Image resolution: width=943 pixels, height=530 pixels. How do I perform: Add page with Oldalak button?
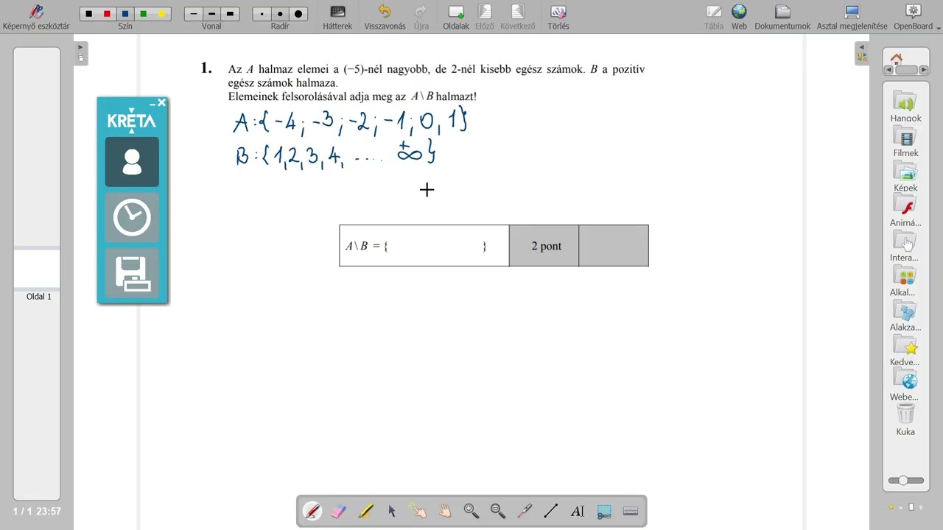point(456,17)
